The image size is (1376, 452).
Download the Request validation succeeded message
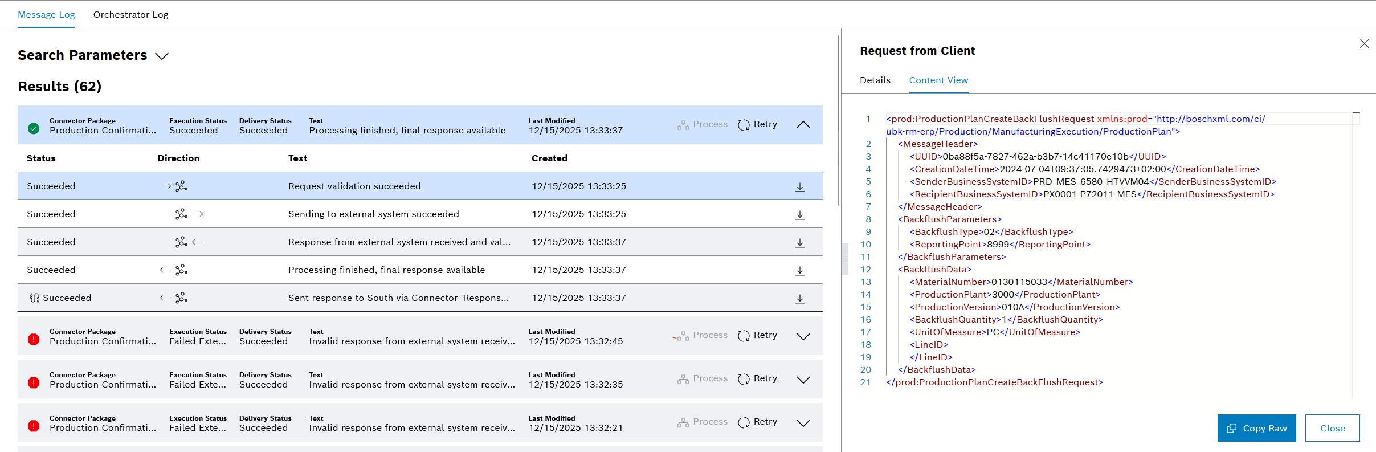coord(799,187)
